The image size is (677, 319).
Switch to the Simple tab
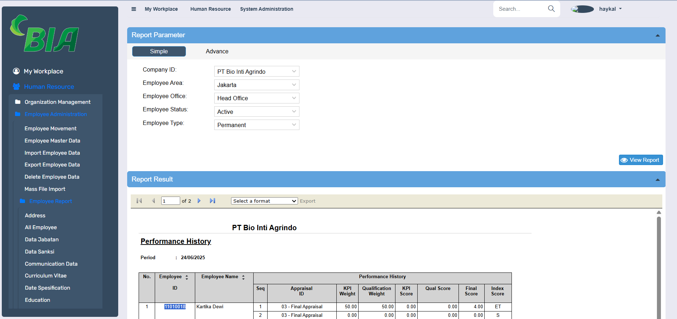[159, 51]
